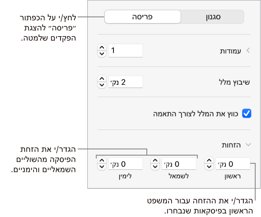Image resolution: width=261 pixels, height=217 pixels.
Task: Click the שיבוץ מלל inset value field
Action: [126, 82]
